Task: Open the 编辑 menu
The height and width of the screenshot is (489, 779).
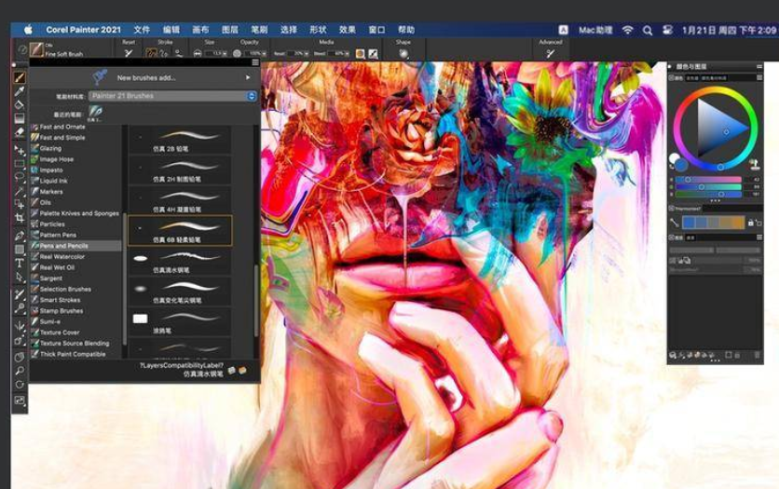Action: click(x=171, y=30)
